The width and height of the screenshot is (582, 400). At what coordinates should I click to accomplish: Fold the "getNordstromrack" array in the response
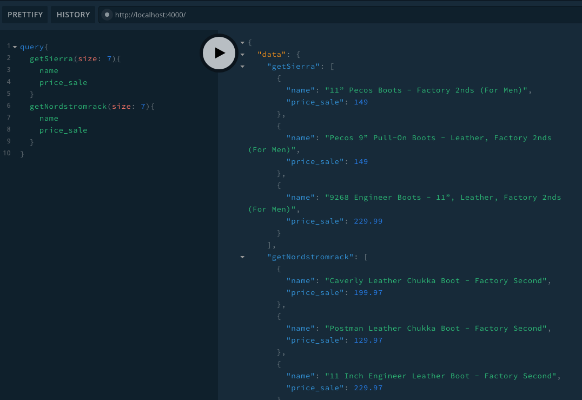(x=242, y=257)
